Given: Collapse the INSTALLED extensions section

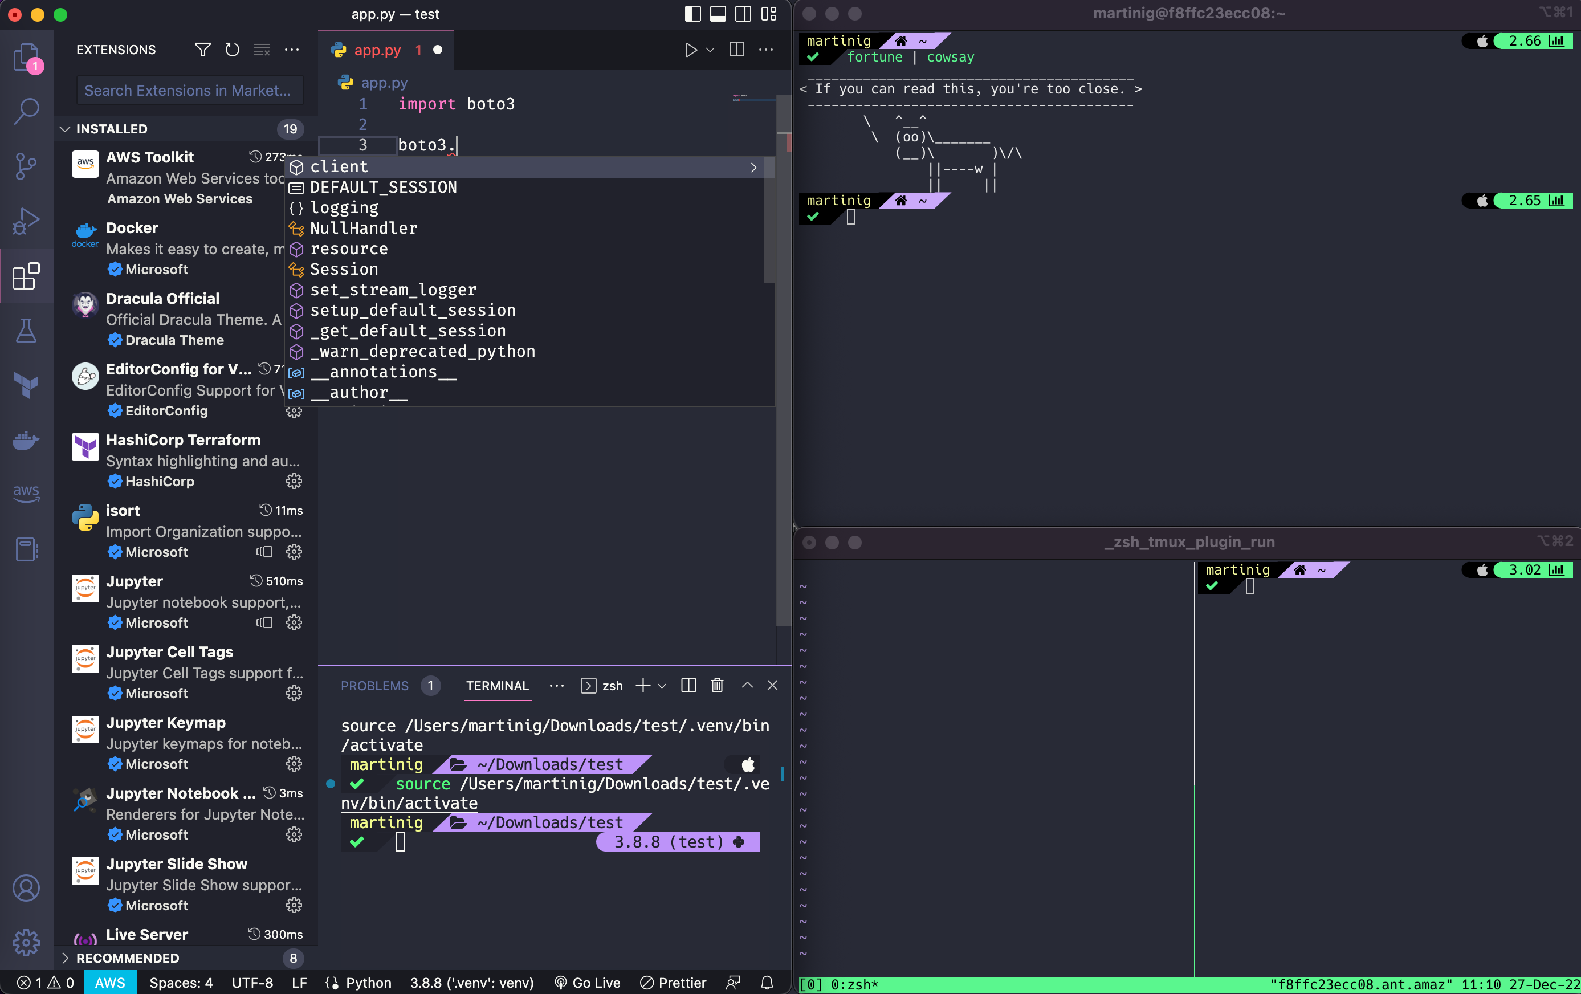Looking at the screenshot, I should (x=65, y=129).
